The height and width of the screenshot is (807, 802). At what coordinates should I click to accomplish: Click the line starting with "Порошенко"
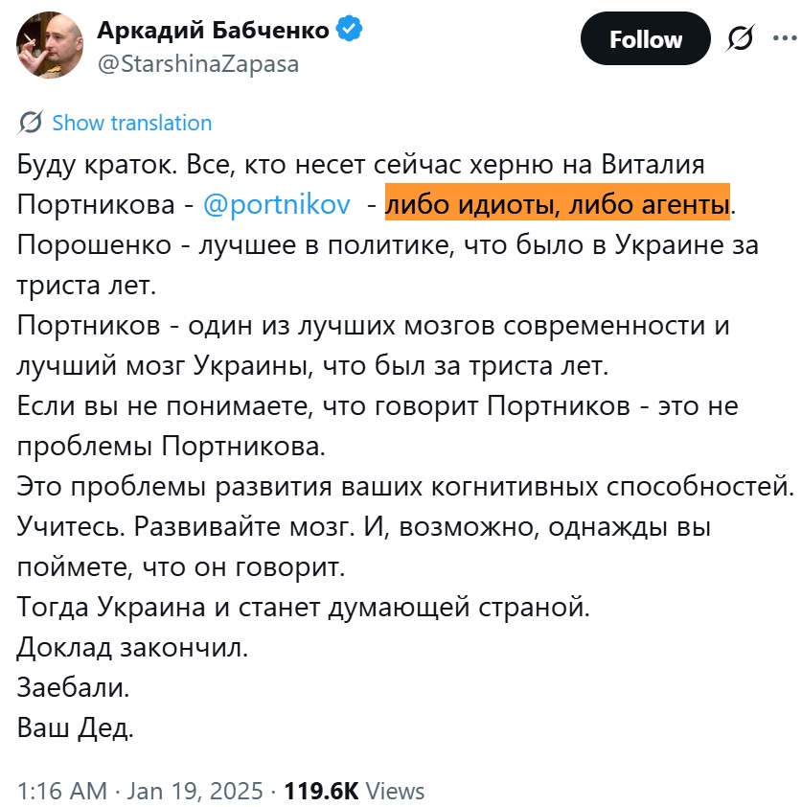tap(387, 244)
